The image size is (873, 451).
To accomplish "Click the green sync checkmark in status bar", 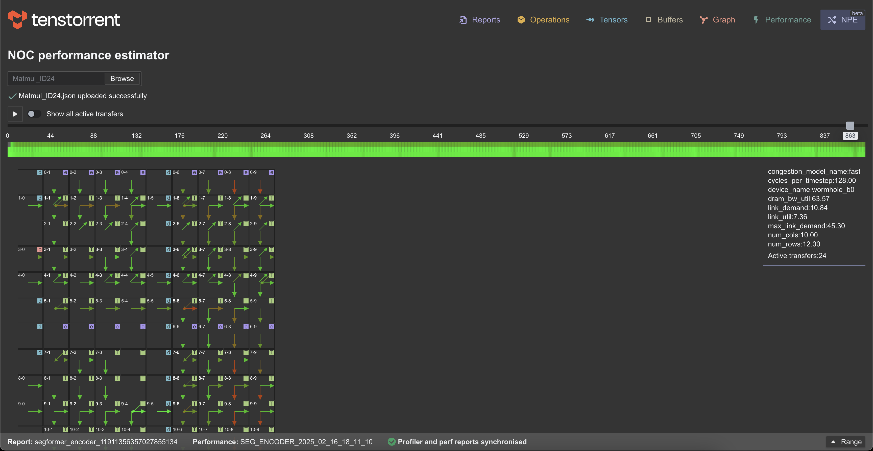I will pyautogui.click(x=392, y=441).
